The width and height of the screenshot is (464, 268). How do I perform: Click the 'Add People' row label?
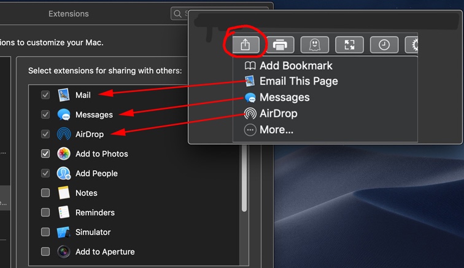[x=96, y=173]
